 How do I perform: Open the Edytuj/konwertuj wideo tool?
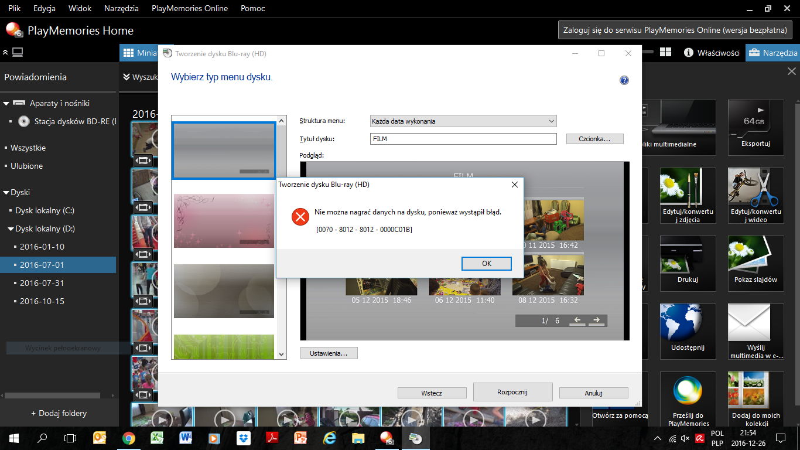pyautogui.click(x=755, y=189)
